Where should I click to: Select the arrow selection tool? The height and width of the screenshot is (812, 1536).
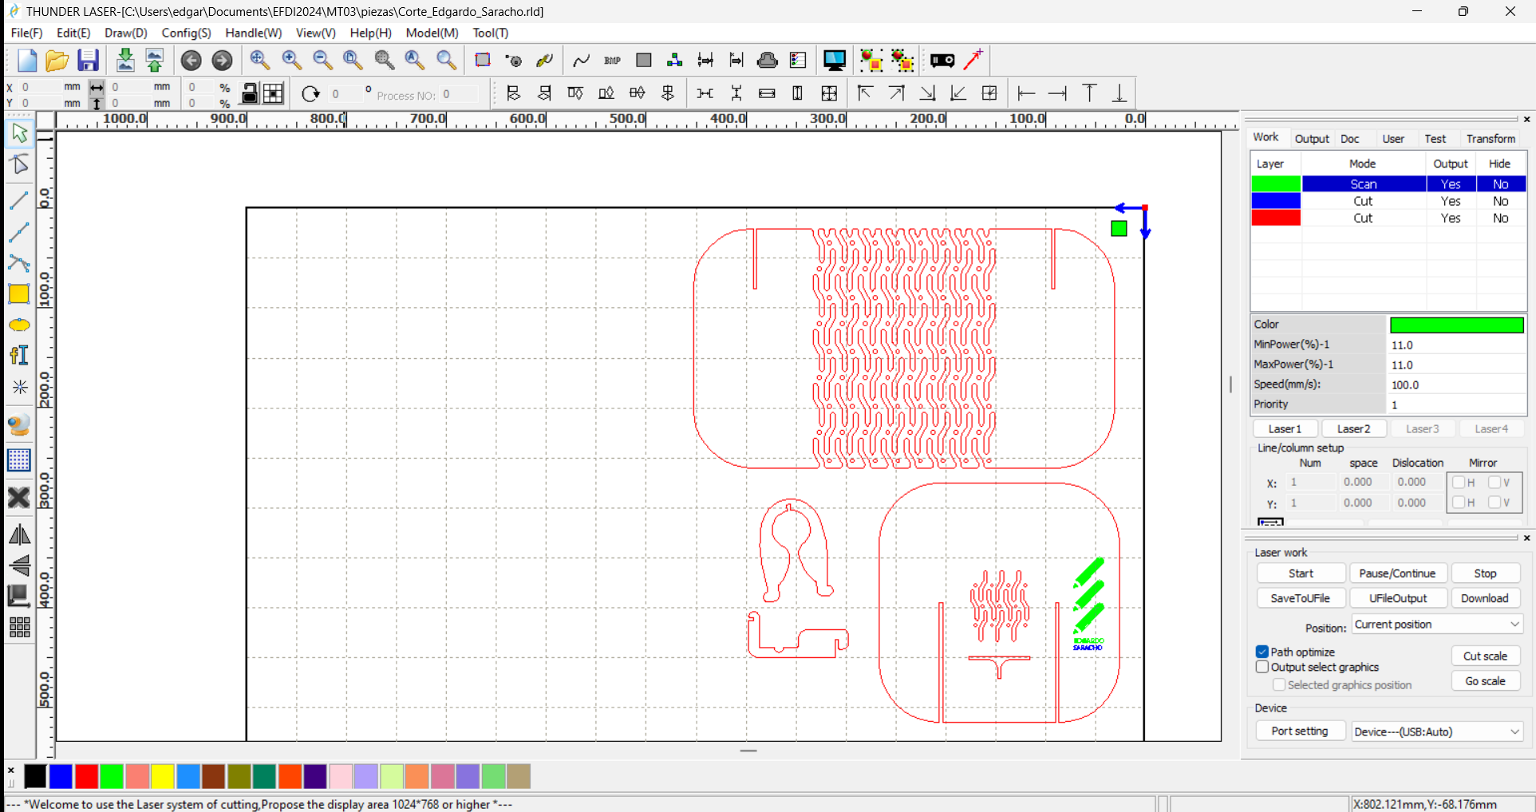(19, 133)
